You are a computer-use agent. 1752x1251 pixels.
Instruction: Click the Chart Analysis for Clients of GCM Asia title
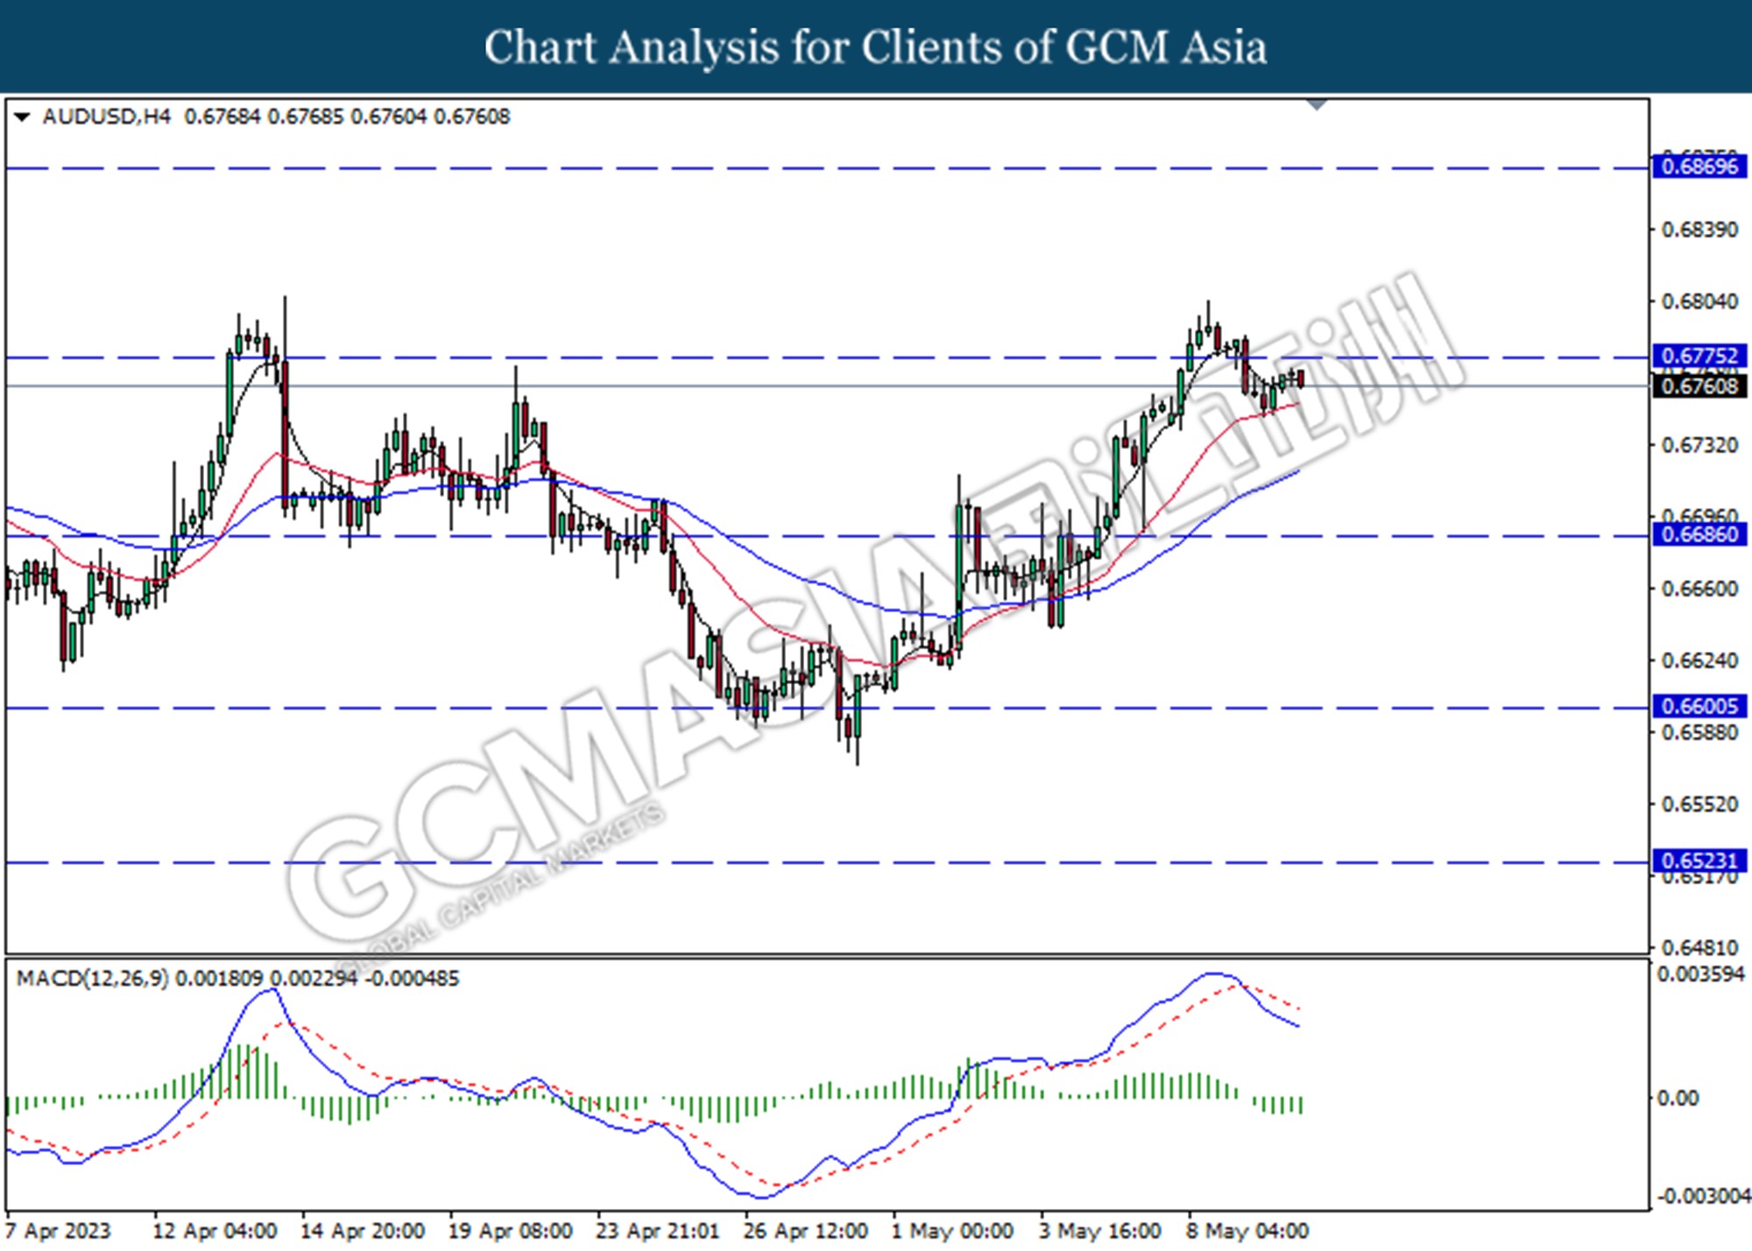coord(875,46)
